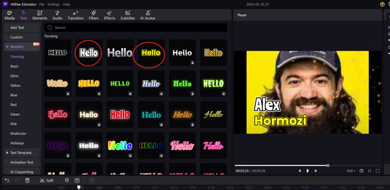Viewport: 390px width, 190px height.
Task: Choose the rainbow gradient Hello style
Action: click(x=120, y=145)
